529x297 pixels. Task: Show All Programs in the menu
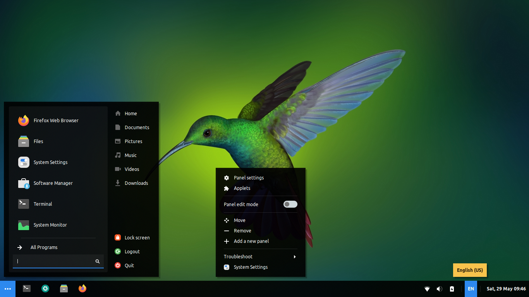coord(58,247)
